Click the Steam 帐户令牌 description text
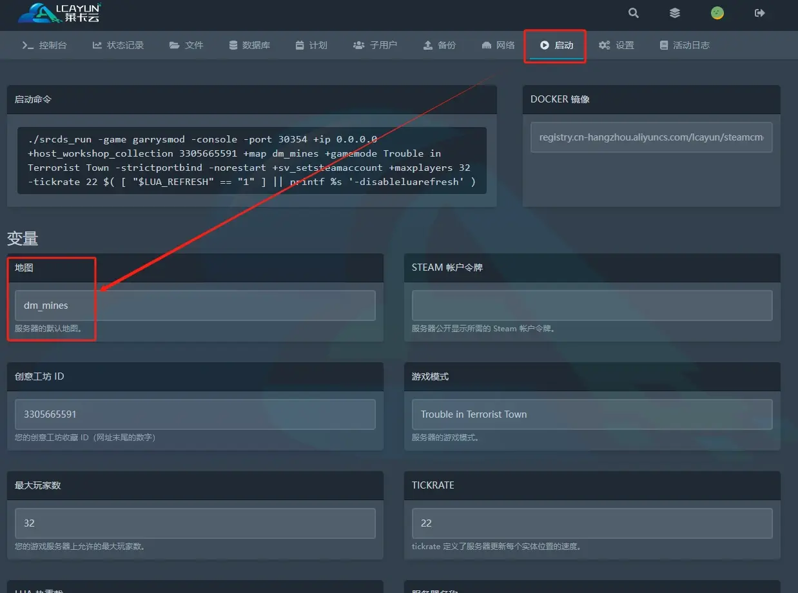Viewport: 798px width, 593px height. pos(483,329)
